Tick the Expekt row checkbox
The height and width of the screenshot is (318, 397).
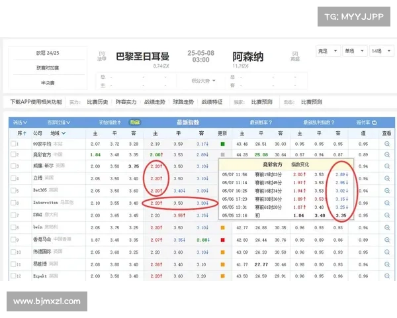[13, 276]
